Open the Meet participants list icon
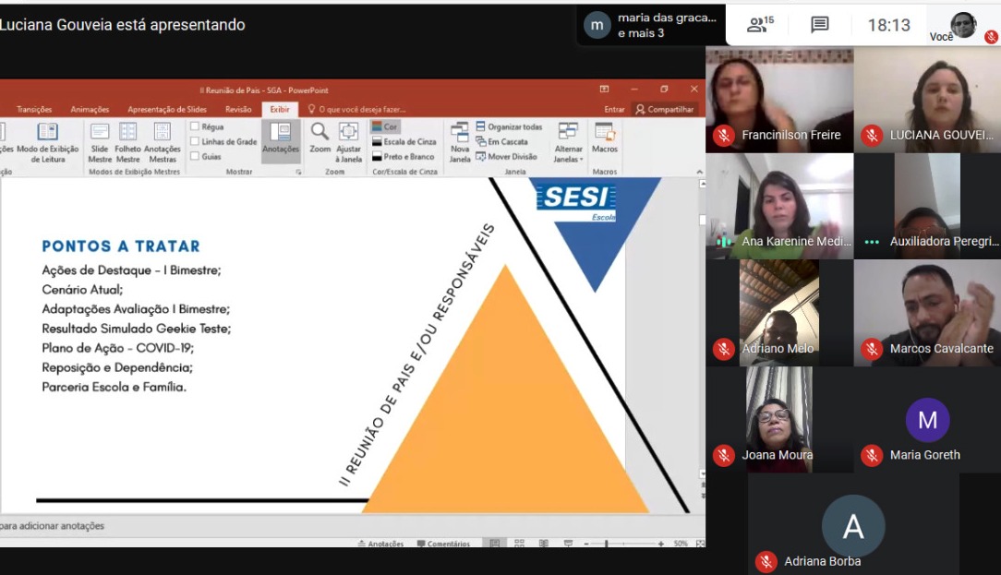The image size is (1001, 575). (760, 24)
